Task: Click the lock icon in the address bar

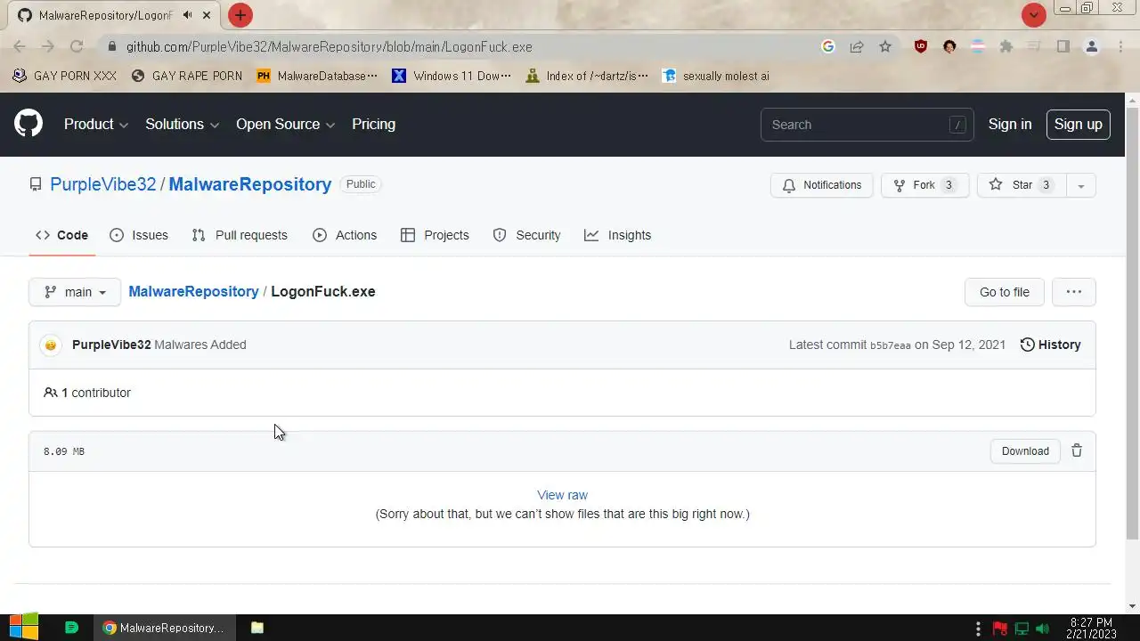Action: click(x=111, y=46)
